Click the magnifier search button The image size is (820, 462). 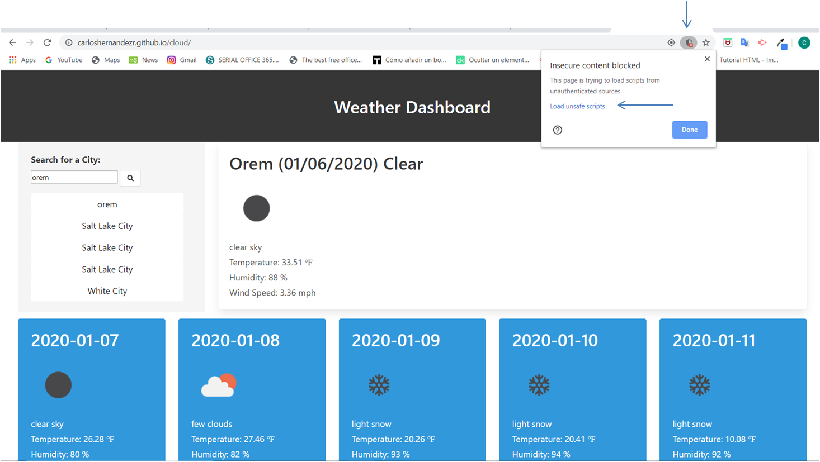(130, 178)
